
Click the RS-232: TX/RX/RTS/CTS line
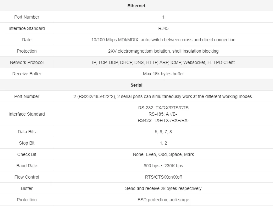(163, 108)
